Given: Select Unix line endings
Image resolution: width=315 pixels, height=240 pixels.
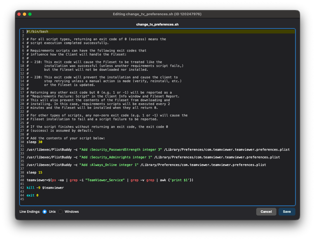Looking at the screenshot, I should (45, 212).
